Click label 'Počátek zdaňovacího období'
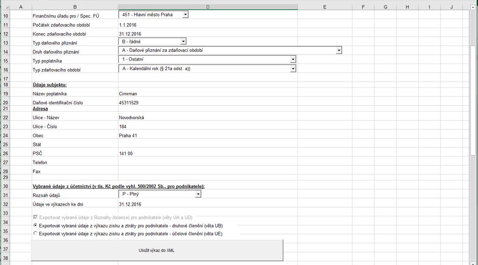 click(61, 25)
